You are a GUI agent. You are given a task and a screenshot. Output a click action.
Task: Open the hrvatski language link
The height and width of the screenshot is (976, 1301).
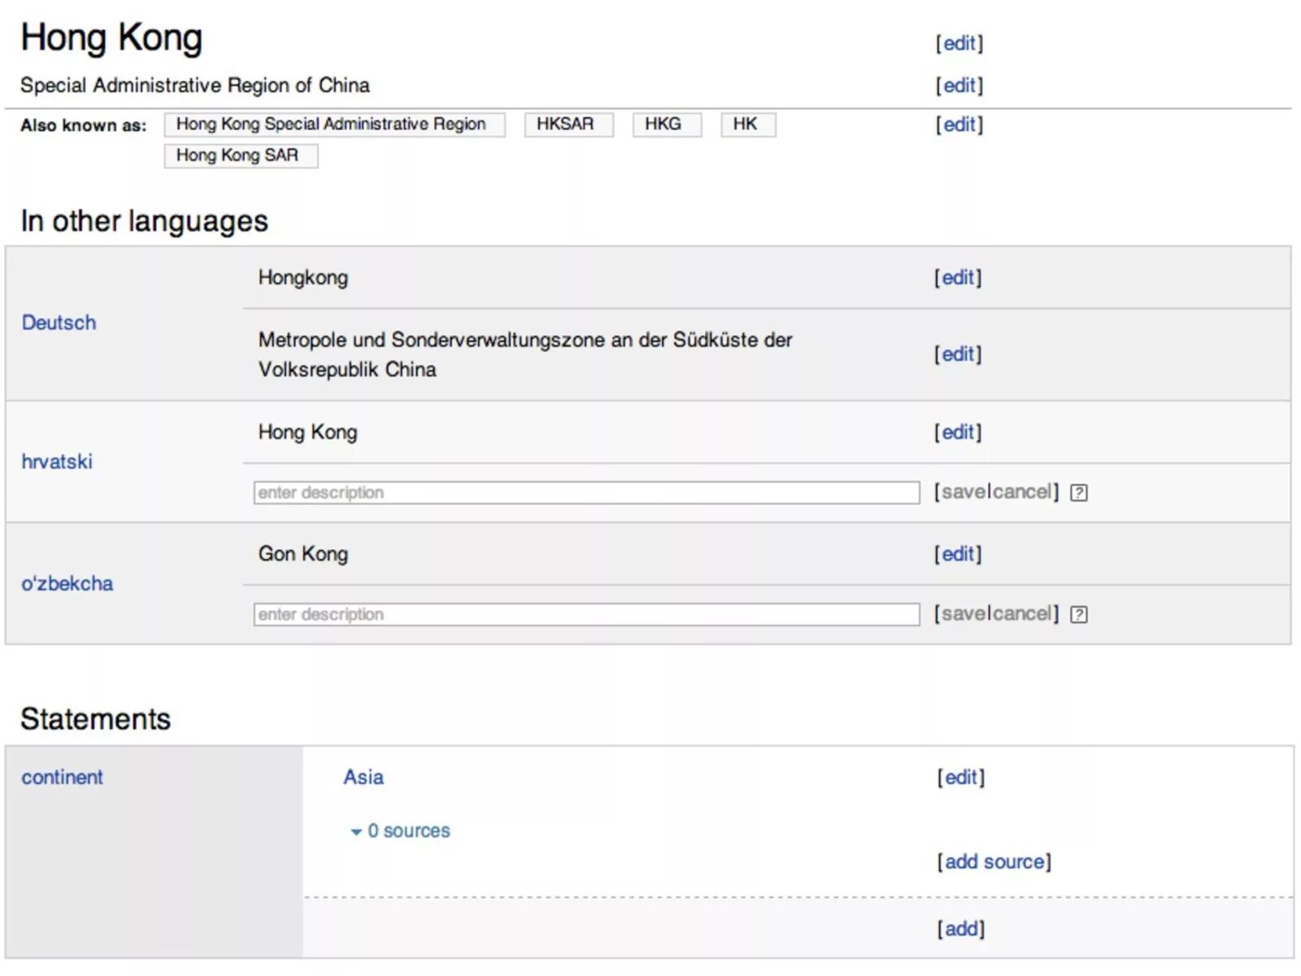tap(57, 462)
